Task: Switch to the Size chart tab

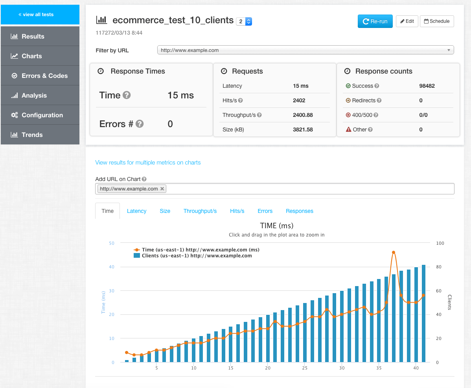Action: [165, 211]
